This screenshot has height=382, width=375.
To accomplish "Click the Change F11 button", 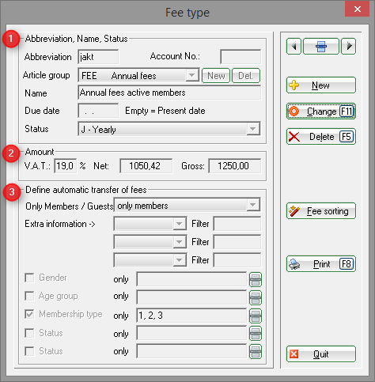I will click(x=321, y=112).
